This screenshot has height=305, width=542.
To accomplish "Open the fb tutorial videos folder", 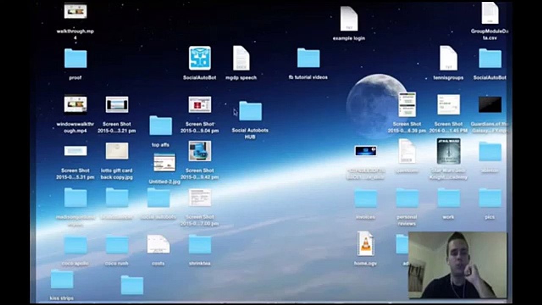I will click(x=308, y=58).
